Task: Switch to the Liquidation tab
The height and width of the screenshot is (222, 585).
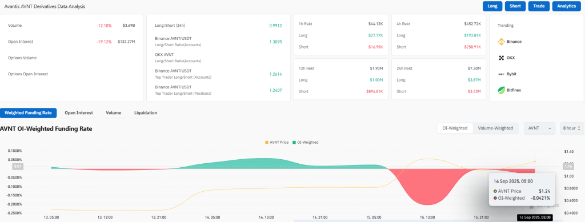Action: 146,113
